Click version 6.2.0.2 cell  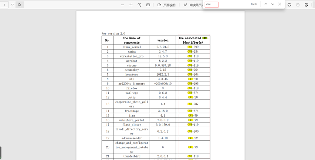tap(163, 131)
